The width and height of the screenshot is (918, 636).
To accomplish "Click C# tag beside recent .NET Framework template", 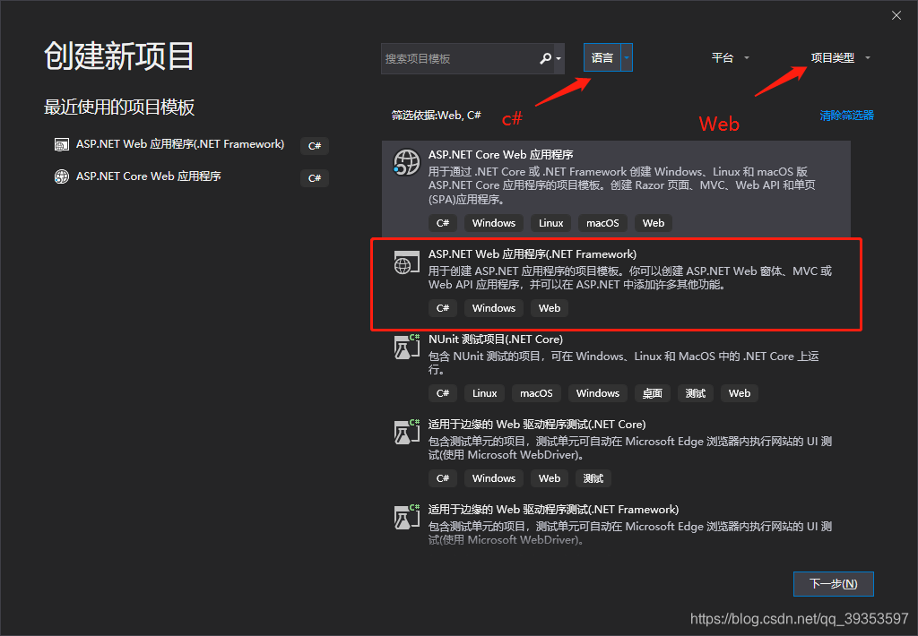I will pyautogui.click(x=315, y=146).
